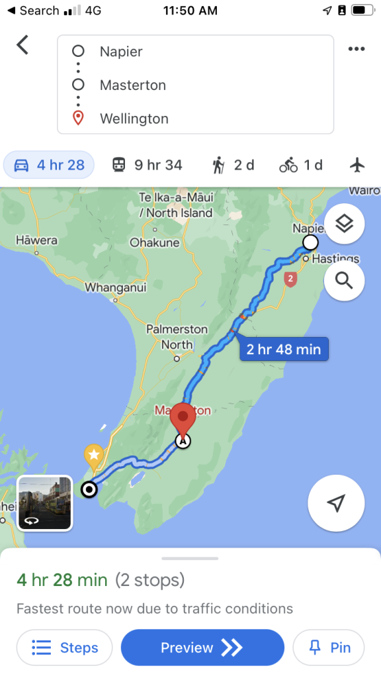Tap the my location arrow button
381x678 pixels.
[x=336, y=503]
